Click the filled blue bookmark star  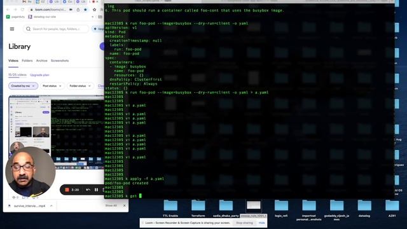coord(85,10)
